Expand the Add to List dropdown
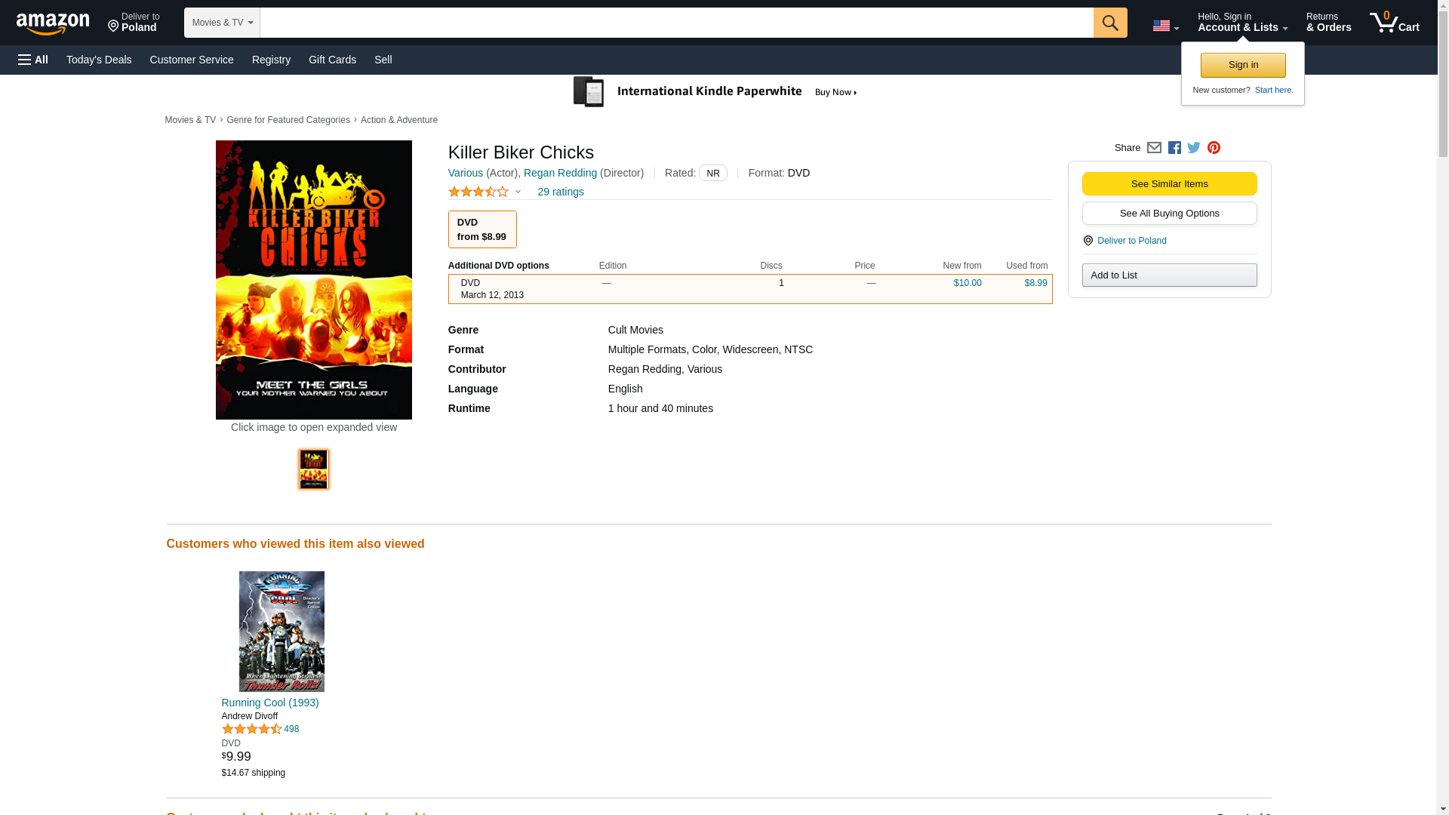The image size is (1449, 815). coord(1168,275)
